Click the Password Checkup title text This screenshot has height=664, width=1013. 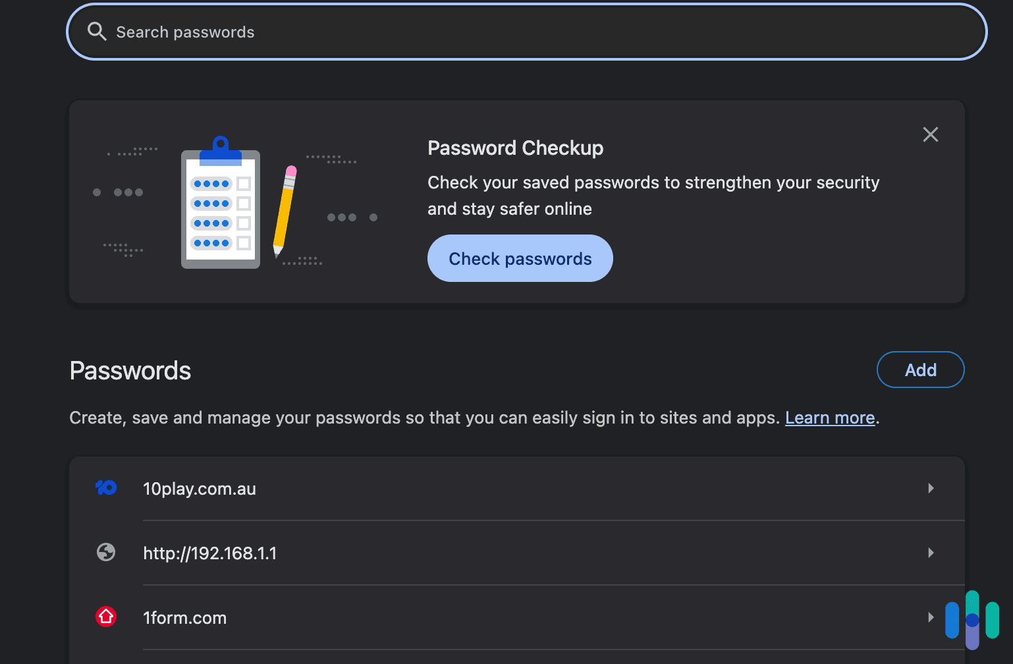[515, 148]
